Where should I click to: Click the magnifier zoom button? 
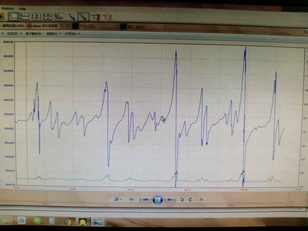(116, 199)
